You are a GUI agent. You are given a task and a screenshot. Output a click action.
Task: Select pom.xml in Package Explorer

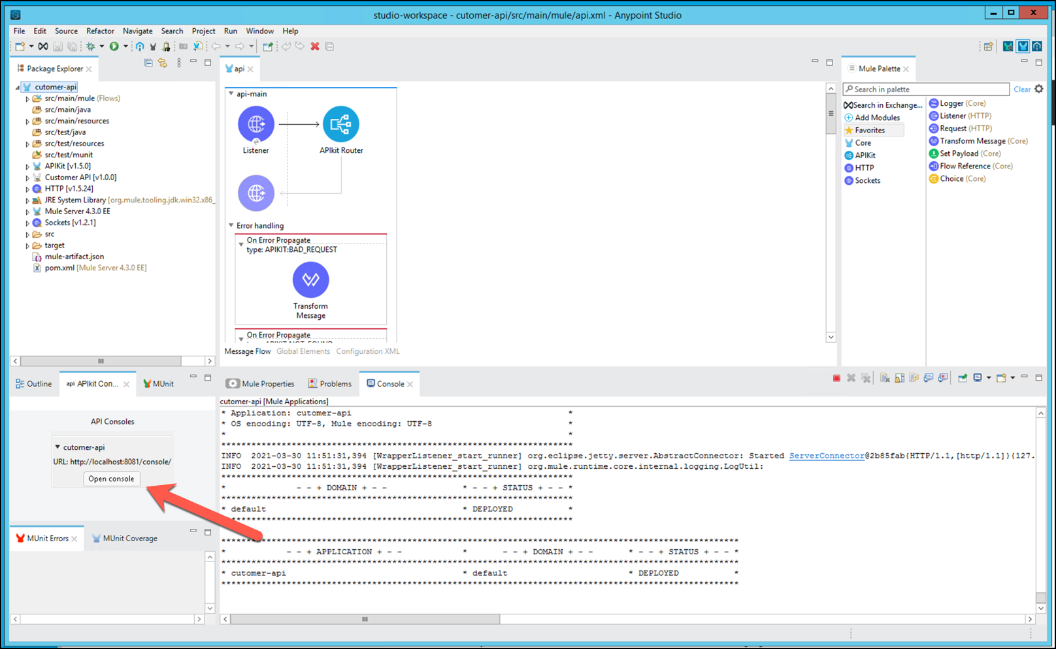click(90, 268)
